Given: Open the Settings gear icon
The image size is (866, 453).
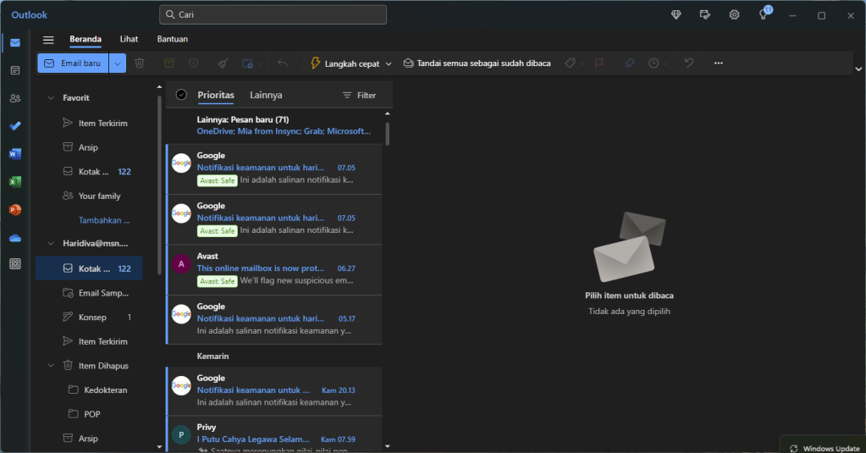Looking at the screenshot, I should click(x=734, y=15).
